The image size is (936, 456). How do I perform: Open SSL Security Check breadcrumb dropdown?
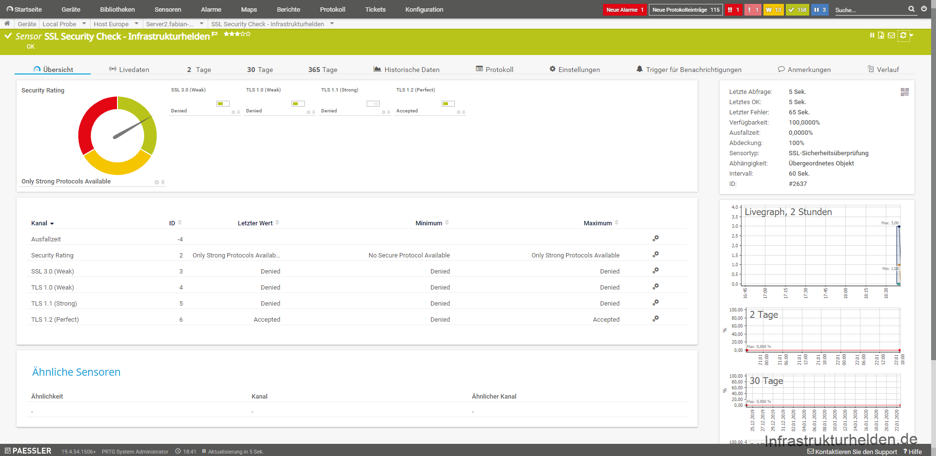tap(332, 23)
